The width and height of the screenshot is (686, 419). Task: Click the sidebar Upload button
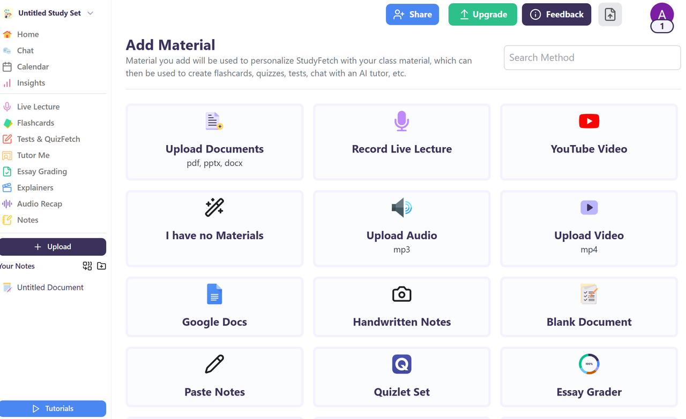(53, 247)
